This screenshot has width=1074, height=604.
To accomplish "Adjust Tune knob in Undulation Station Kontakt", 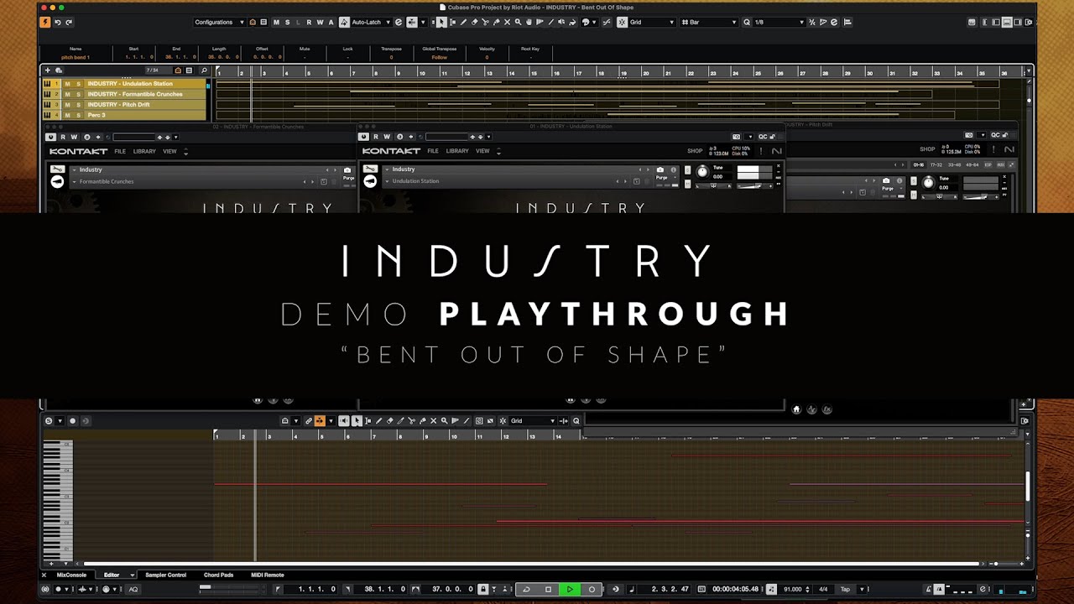I will pyautogui.click(x=702, y=172).
